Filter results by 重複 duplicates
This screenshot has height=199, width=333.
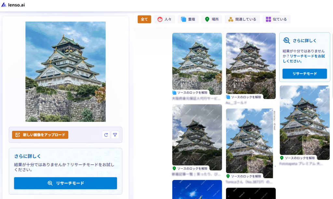(188, 19)
